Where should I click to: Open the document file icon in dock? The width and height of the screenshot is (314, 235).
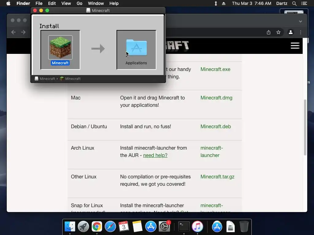tap(231, 226)
